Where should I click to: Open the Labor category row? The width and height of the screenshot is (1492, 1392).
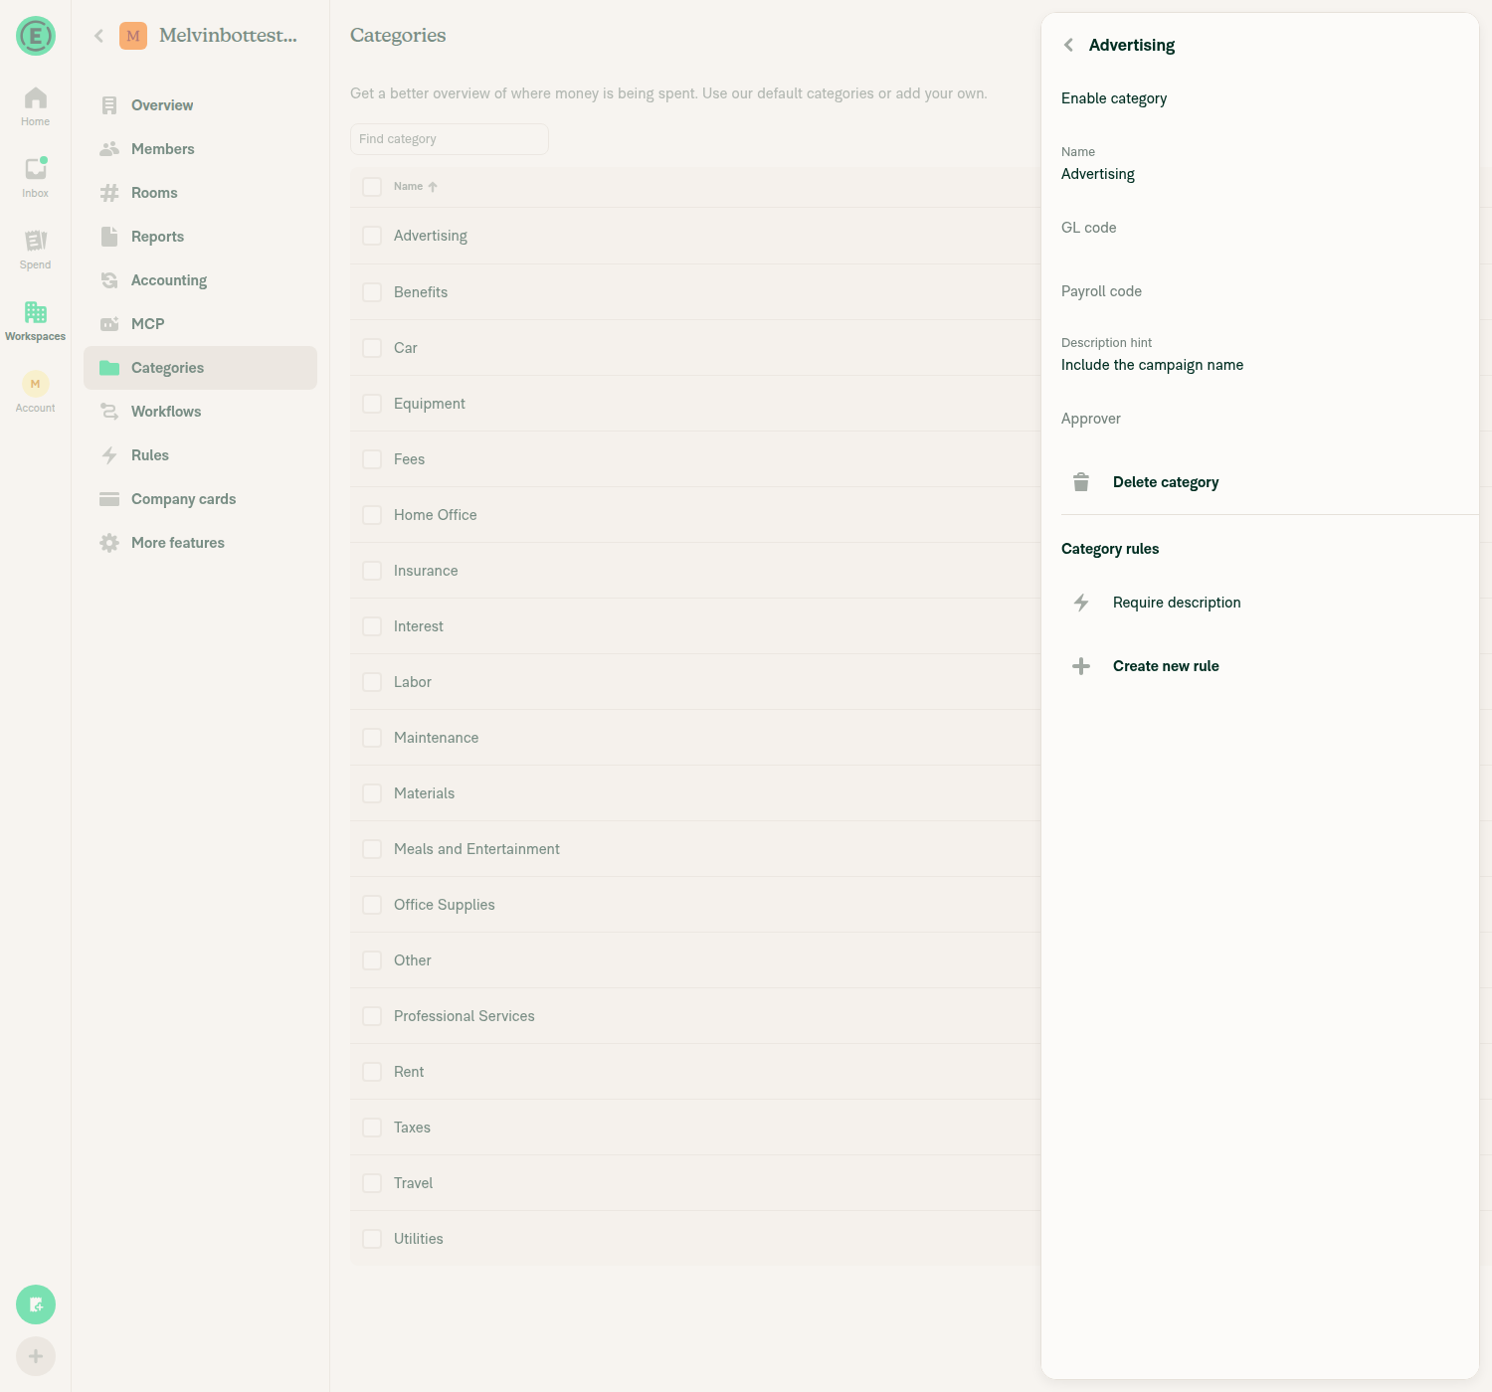[695, 682]
